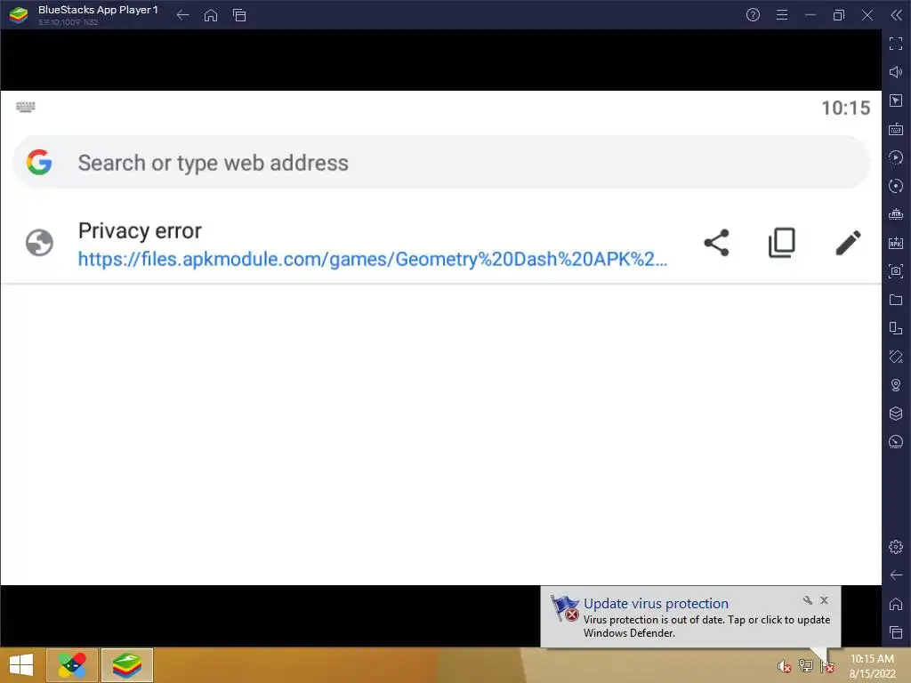
Task: Click the 10:15 Android status clock
Action: pos(845,108)
